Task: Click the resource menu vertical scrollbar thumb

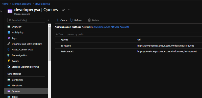Action: click(x=50, y=44)
